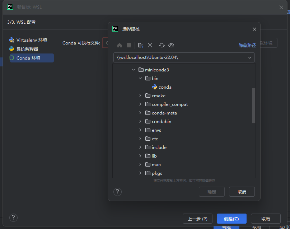This screenshot has width=290, height=229.
Task: Select the lib folder icon
Action: (x=148, y=156)
